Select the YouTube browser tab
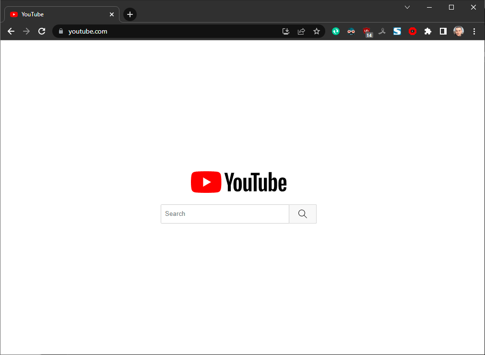The width and height of the screenshot is (485, 355). coord(53,14)
